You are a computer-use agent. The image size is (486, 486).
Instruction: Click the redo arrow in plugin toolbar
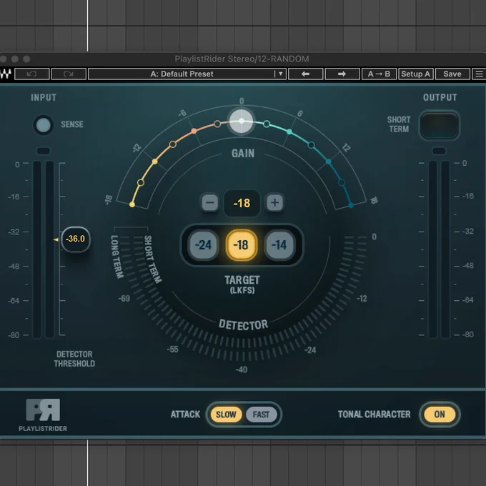[69, 74]
